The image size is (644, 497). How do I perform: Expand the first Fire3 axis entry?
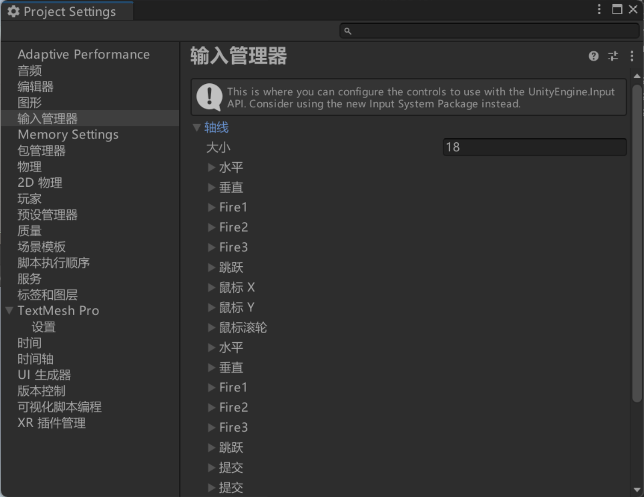click(212, 247)
